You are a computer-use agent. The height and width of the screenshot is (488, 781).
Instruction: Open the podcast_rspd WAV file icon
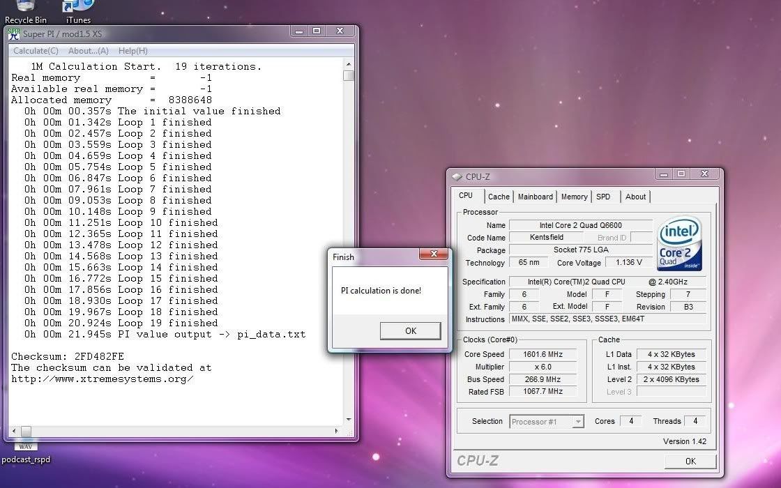pos(26,453)
